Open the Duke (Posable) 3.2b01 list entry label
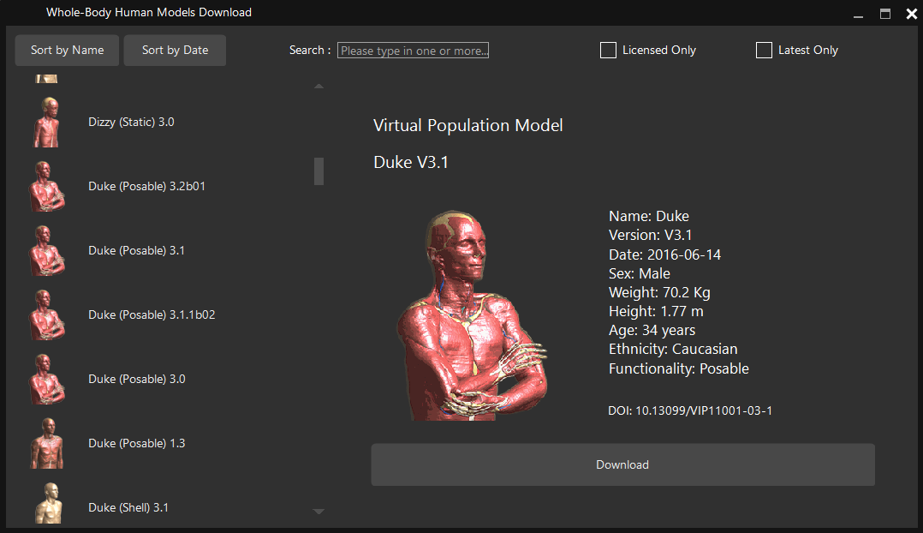 pyautogui.click(x=146, y=187)
